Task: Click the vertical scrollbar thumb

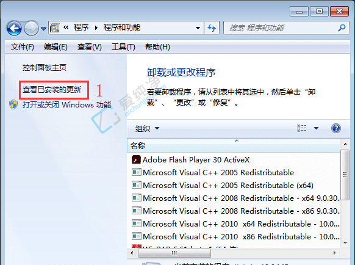Action: (345, 175)
